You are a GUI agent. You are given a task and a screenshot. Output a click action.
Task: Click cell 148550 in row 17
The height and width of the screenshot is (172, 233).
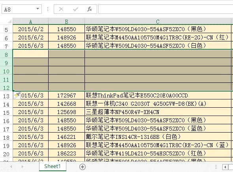click(67, 129)
